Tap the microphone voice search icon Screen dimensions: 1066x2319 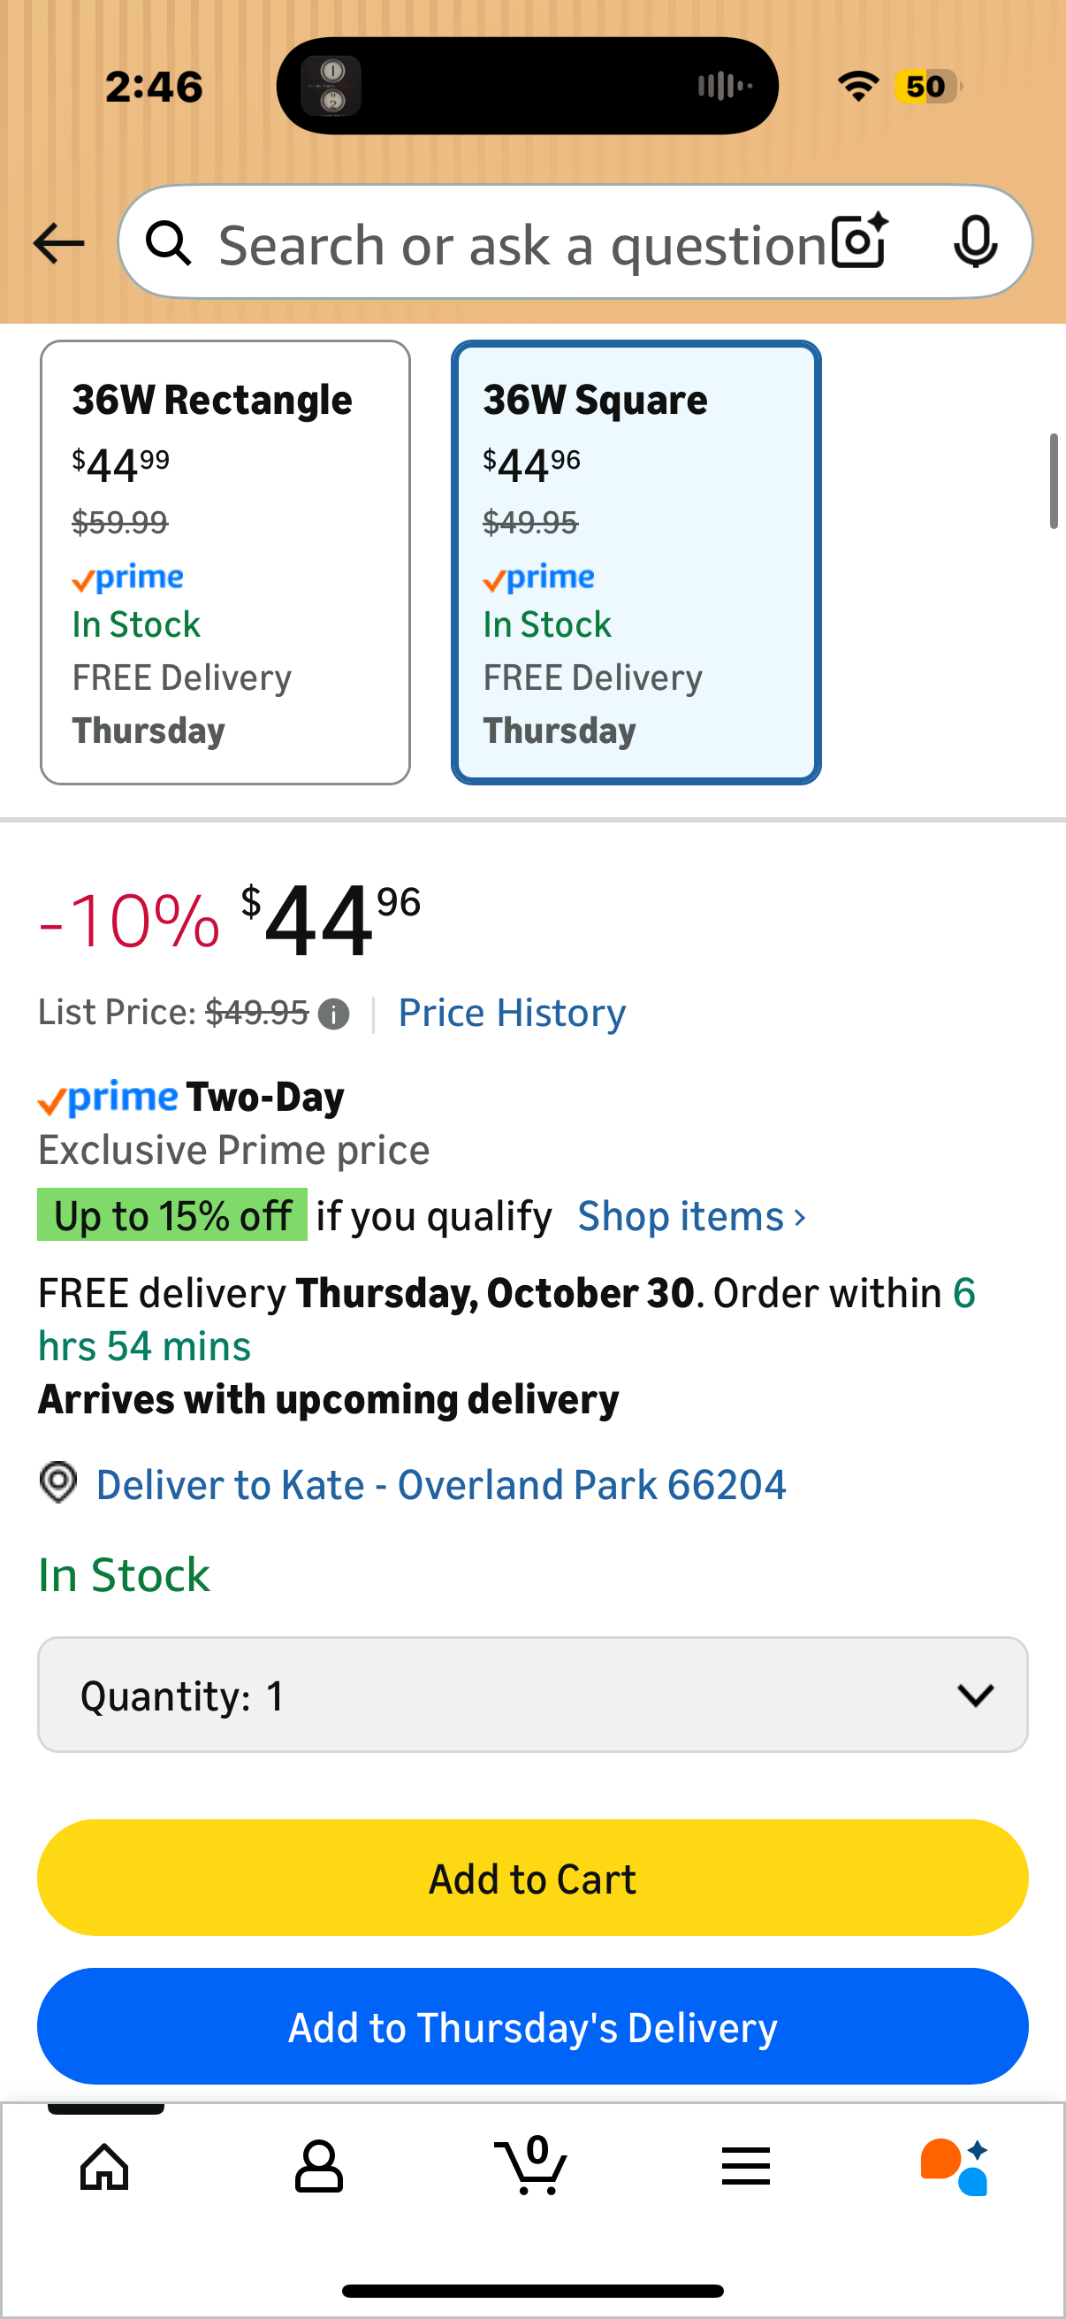(975, 242)
